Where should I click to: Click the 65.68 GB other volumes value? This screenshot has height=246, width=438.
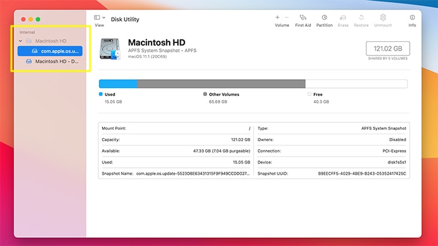218,102
